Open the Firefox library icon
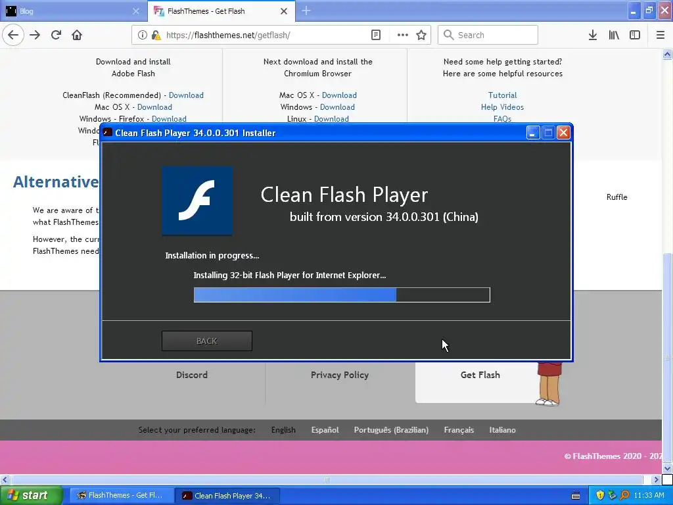Screen dimensions: 673x505 (614, 36)
